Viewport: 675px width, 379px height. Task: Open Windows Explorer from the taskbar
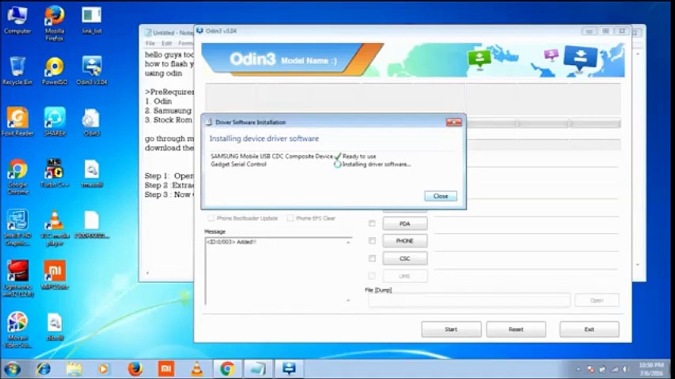click(74, 369)
